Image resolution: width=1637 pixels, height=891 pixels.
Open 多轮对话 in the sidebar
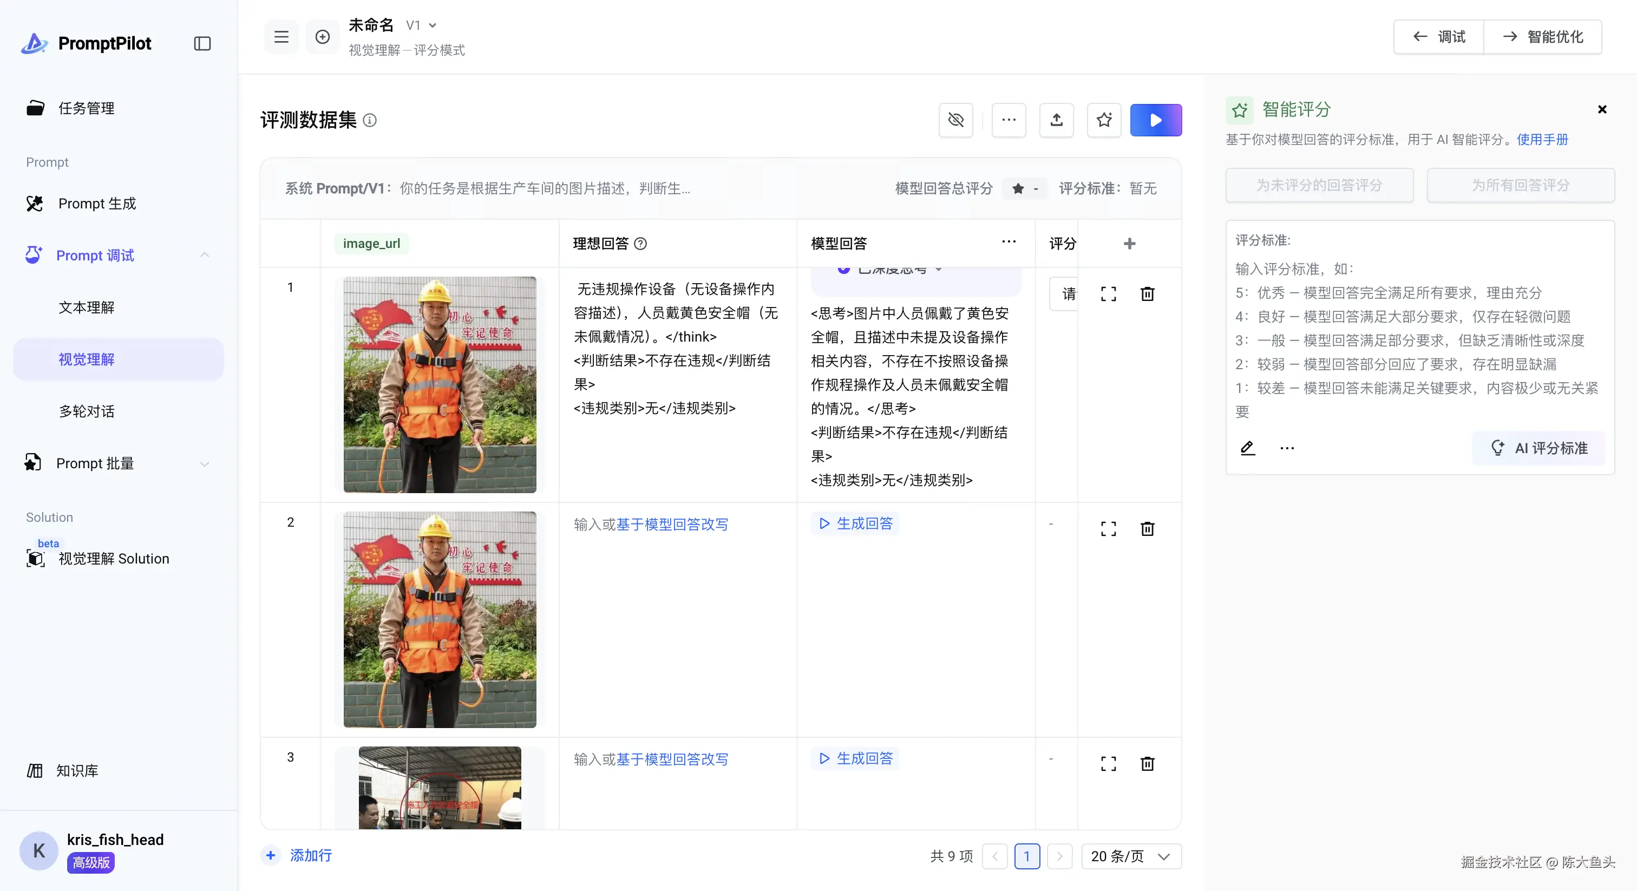(x=87, y=411)
